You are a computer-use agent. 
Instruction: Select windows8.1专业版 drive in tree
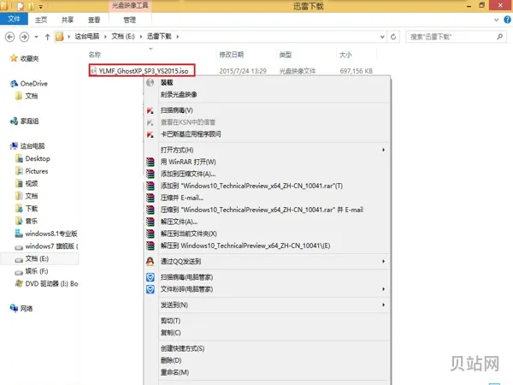(51, 234)
